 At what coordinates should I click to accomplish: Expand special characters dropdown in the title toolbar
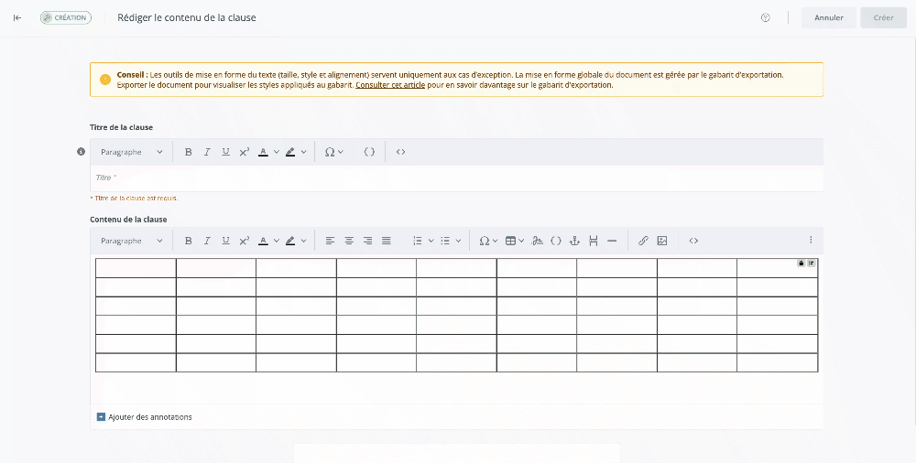click(x=333, y=152)
